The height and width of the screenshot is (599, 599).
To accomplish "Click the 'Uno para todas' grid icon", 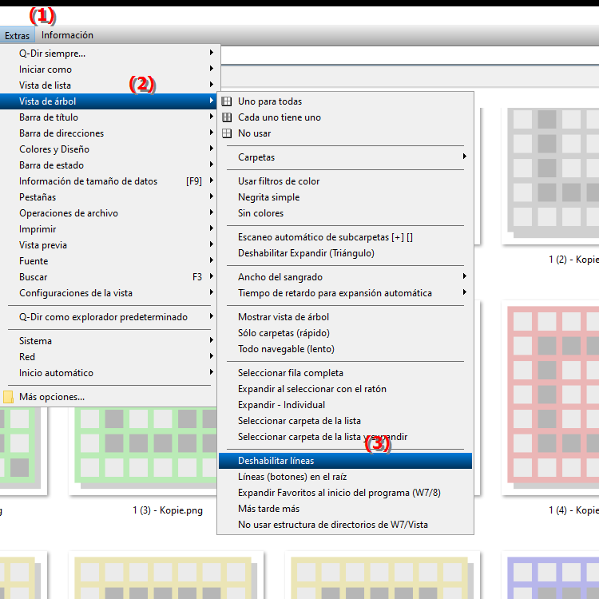I will coord(227,101).
